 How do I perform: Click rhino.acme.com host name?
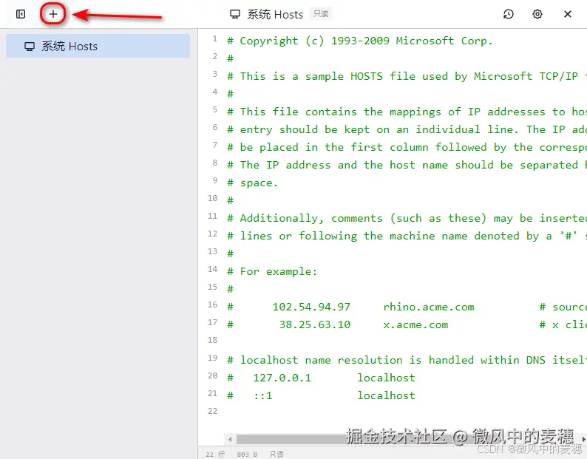[429, 307]
